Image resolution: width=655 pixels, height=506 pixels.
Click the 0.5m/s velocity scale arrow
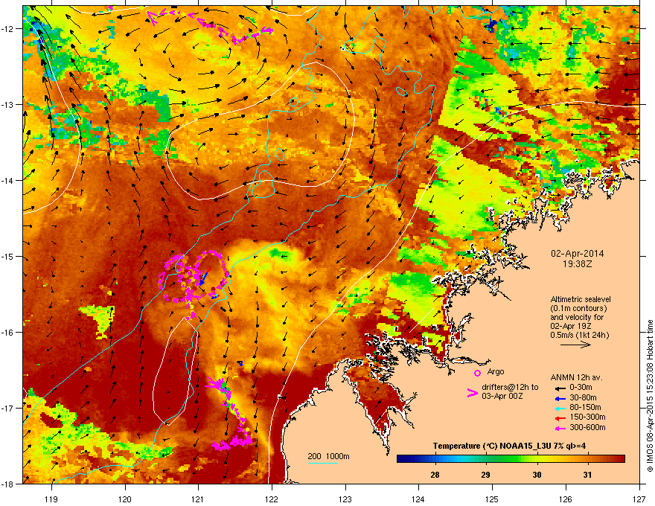pyautogui.click(x=575, y=345)
